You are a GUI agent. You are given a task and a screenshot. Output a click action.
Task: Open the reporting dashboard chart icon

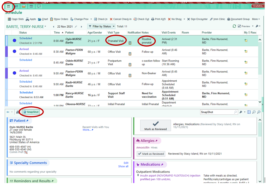coord(31,6)
